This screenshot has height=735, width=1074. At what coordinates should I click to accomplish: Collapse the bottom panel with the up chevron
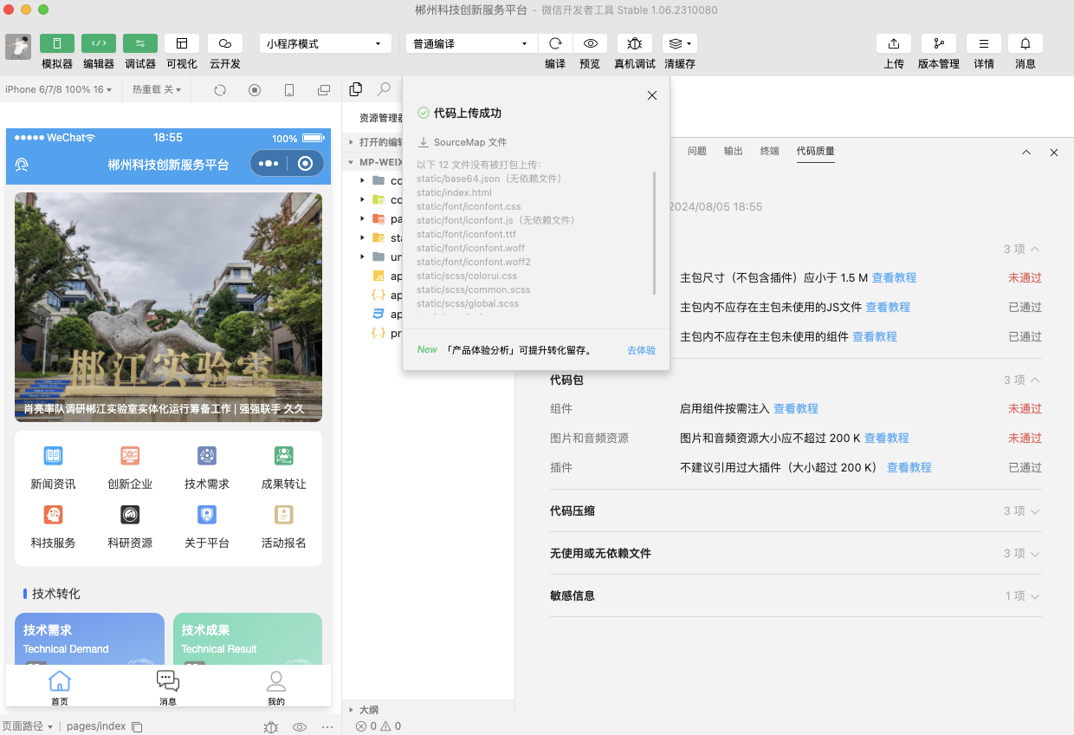[x=1026, y=153]
